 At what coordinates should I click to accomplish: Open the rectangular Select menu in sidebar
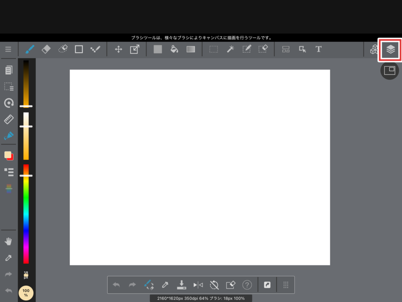[9, 87]
